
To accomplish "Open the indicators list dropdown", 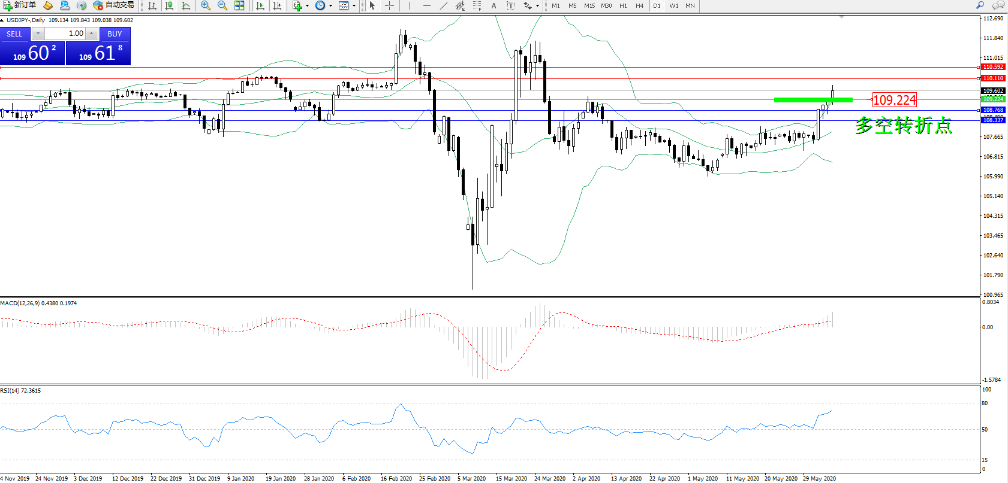I will (x=308, y=5).
